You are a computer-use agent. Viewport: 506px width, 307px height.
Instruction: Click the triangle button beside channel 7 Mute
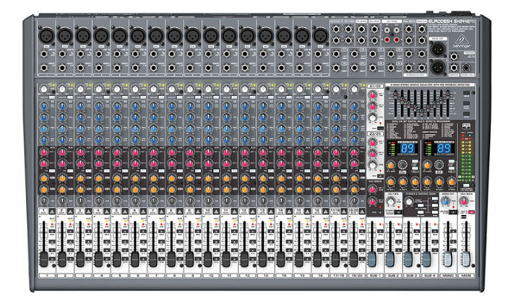click(161, 211)
